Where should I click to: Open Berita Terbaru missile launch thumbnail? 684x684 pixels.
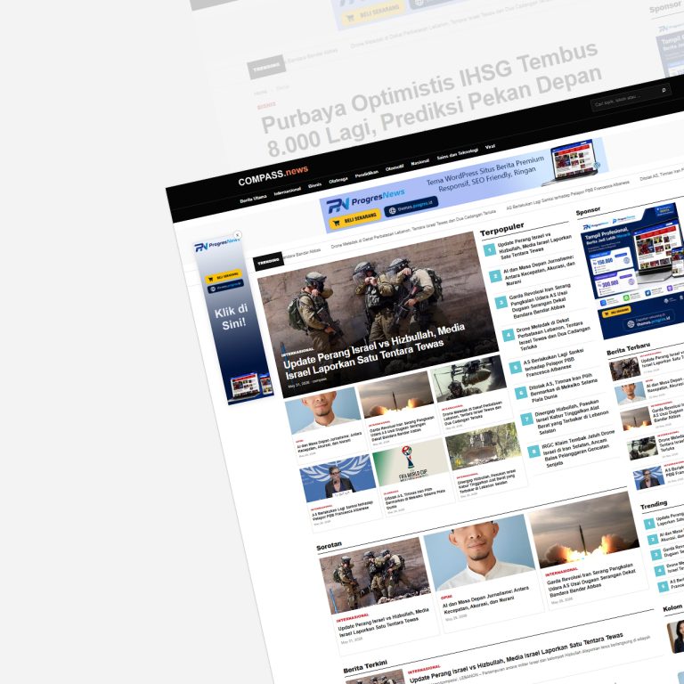point(636,419)
